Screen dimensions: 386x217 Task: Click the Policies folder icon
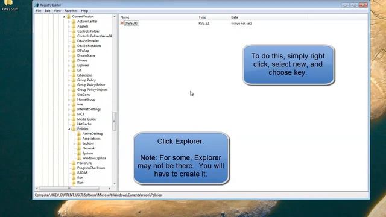click(x=74, y=128)
